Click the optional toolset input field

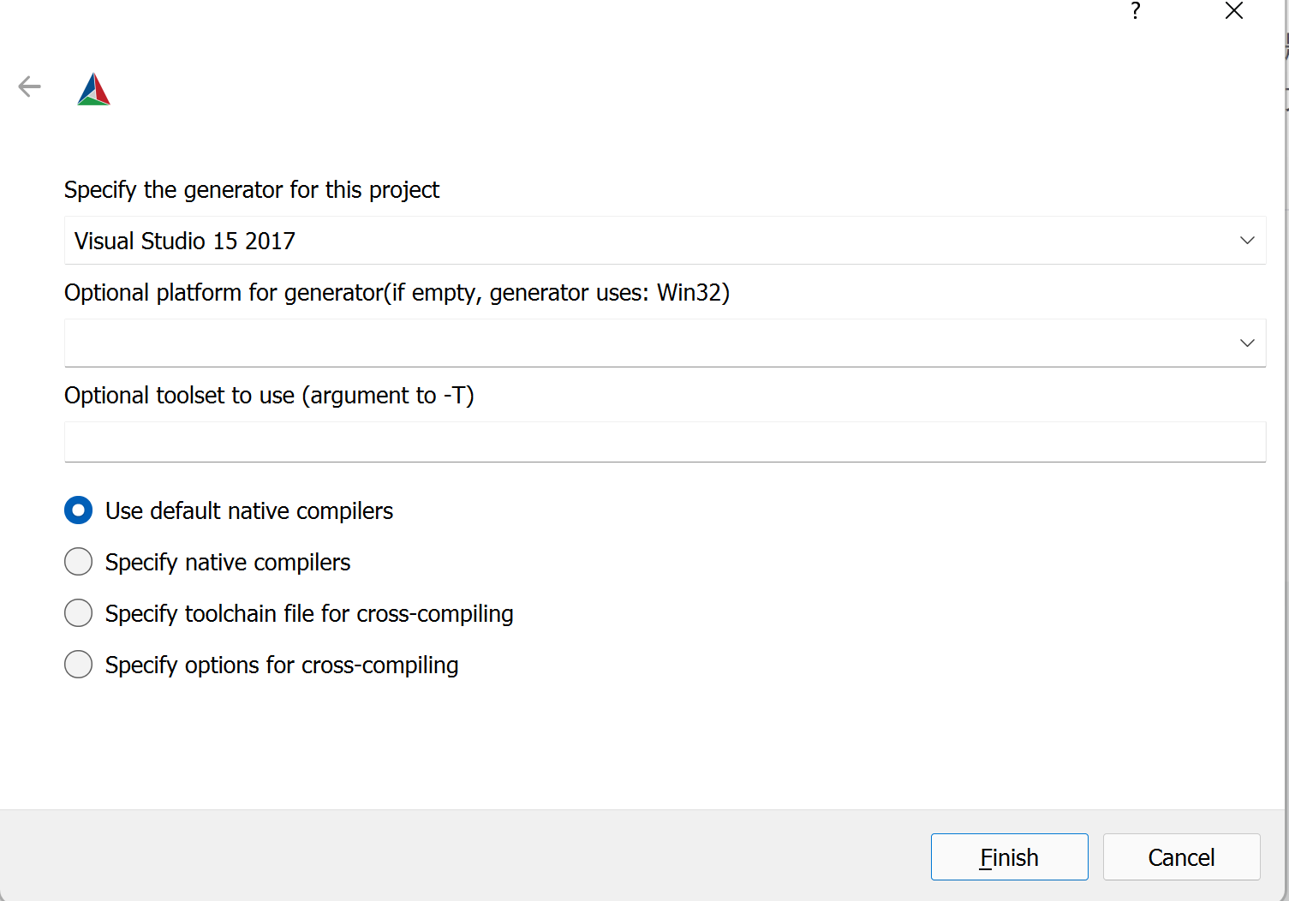[x=665, y=442]
